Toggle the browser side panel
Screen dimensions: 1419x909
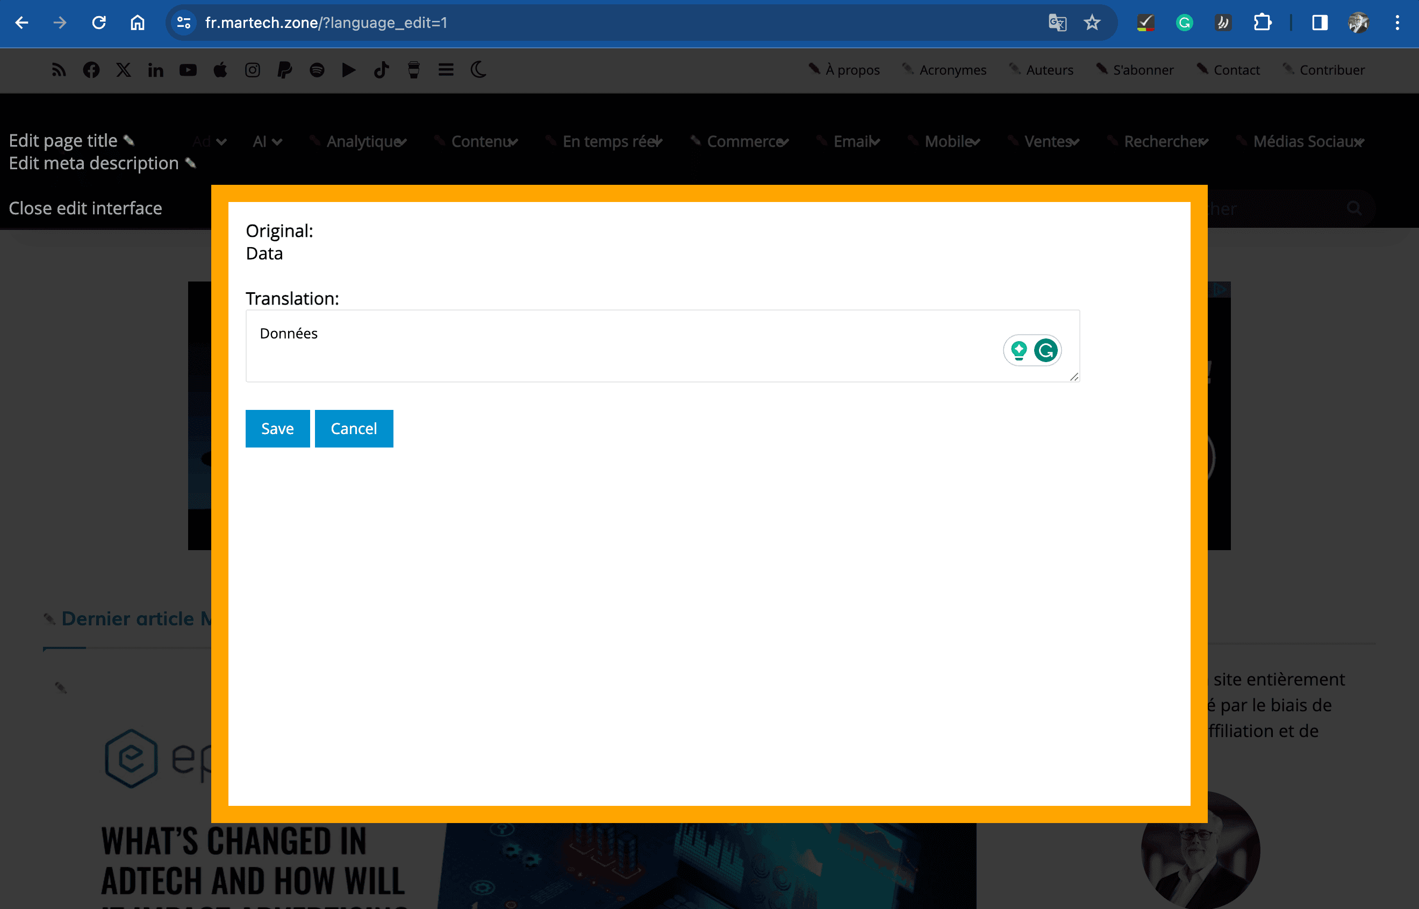coord(1319,23)
